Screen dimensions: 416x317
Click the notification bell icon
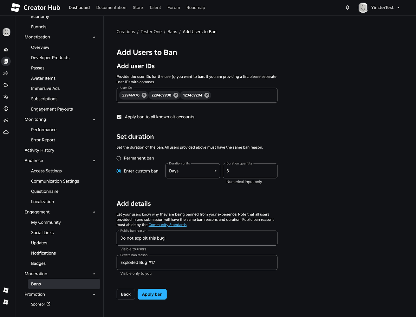pyautogui.click(x=348, y=7)
